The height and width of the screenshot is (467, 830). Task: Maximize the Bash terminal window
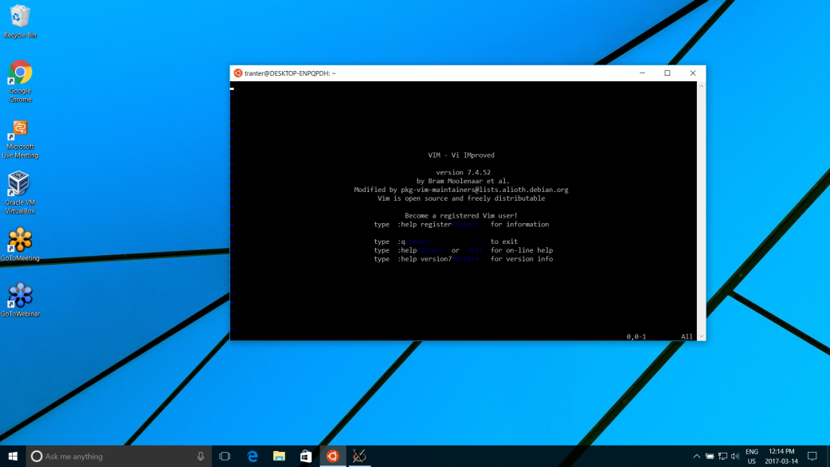pyautogui.click(x=668, y=73)
